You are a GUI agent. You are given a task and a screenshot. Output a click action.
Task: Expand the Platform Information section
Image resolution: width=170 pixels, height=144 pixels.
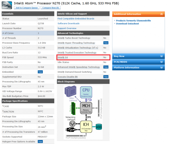tap(138, 68)
